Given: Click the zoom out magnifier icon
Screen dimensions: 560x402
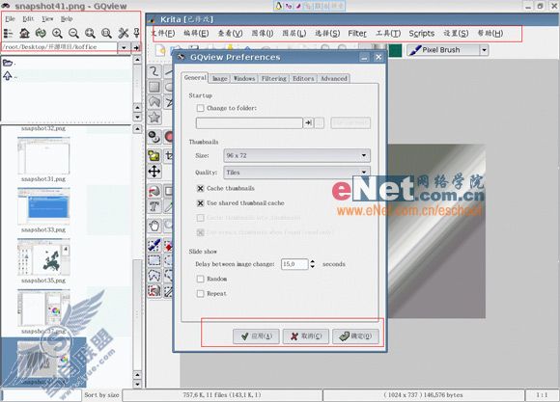Looking at the screenshot, I should (x=73, y=33).
